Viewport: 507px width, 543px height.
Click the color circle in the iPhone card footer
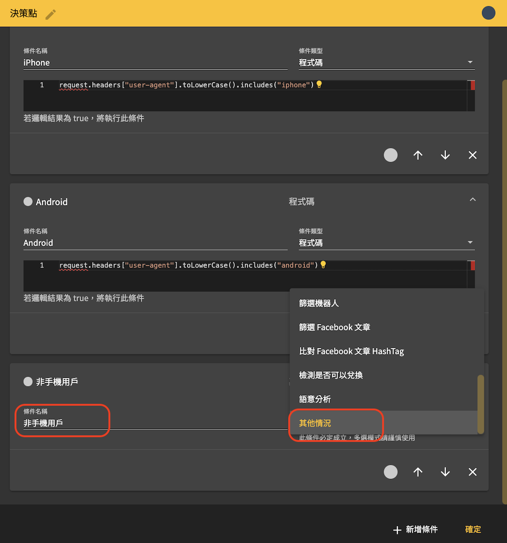391,155
